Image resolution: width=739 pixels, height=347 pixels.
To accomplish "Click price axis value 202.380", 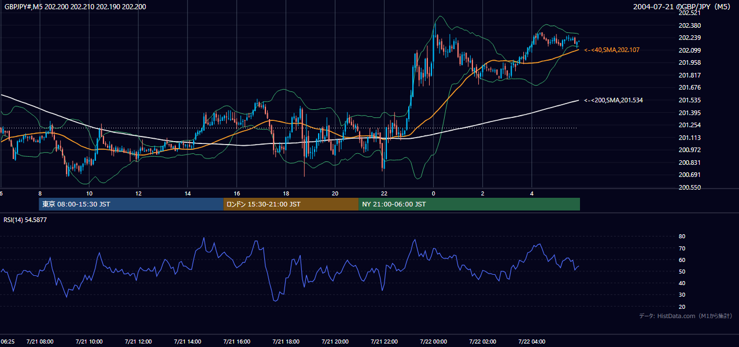I will (x=689, y=25).
